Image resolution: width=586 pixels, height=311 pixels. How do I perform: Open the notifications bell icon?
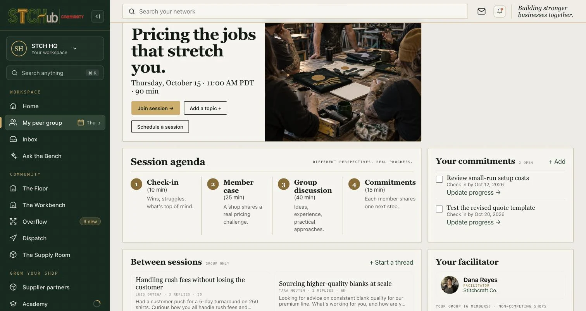(x=500, y=12)
